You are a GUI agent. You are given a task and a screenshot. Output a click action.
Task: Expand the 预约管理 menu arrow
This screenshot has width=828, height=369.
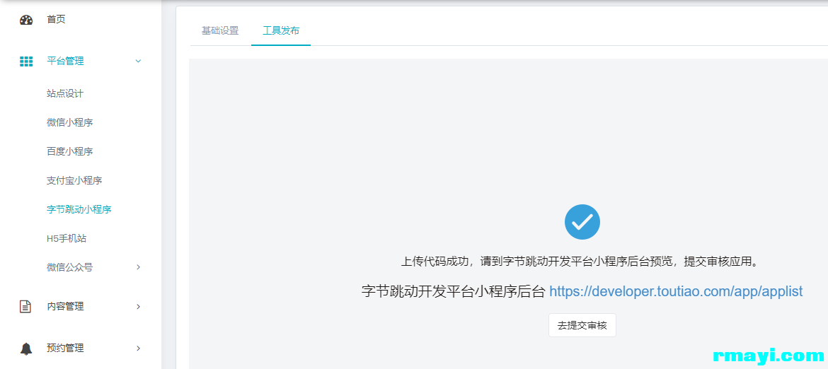(x=138, y=348)
